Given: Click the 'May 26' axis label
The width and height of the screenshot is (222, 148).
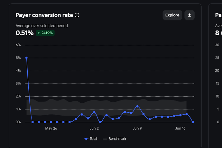Looking at the screenshot, I should click(51, 128).
